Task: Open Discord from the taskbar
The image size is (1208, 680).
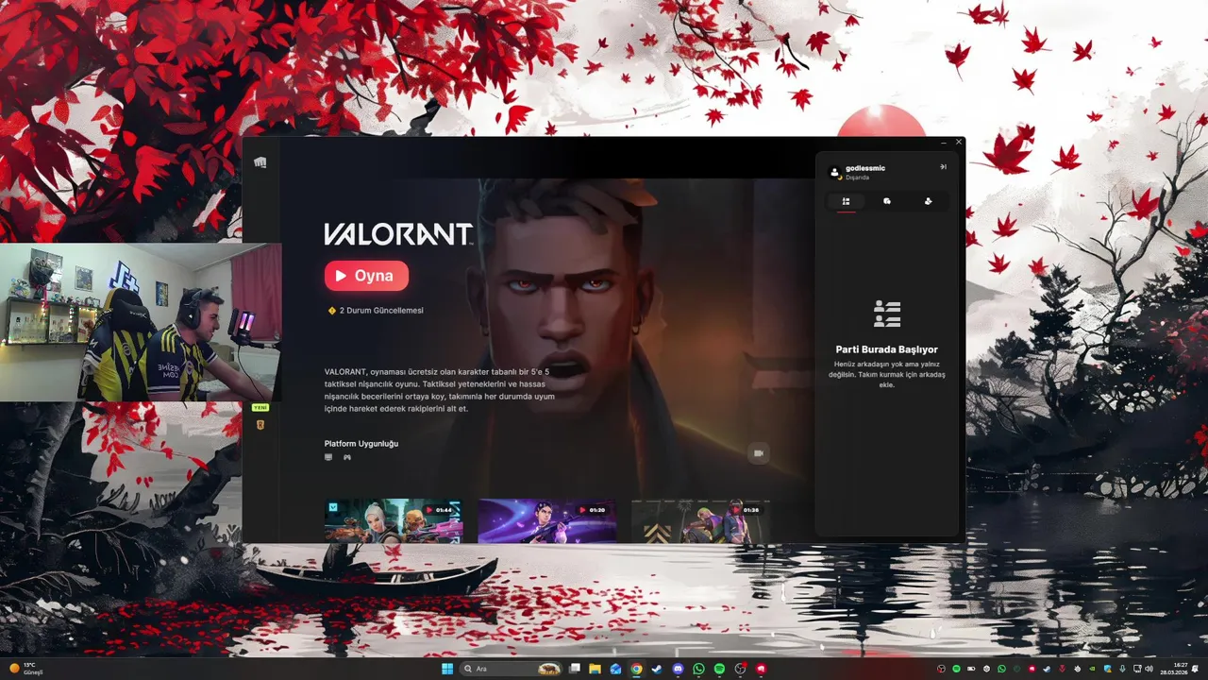Action: (678, 669)
